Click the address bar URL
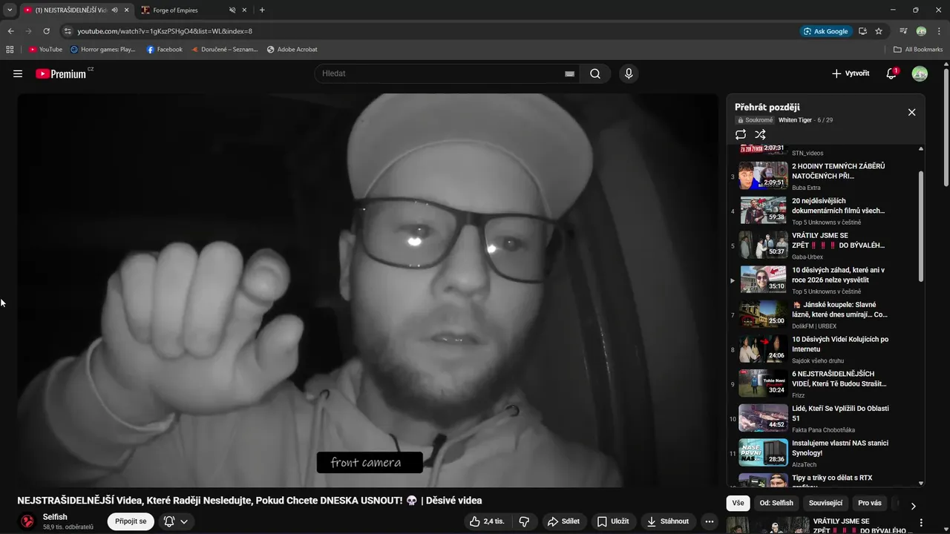950x534 pixels. pyautogui.click(x=165, y=31)
